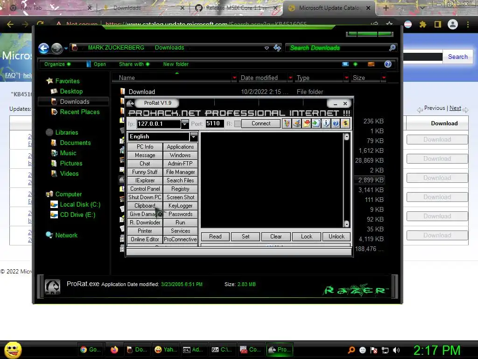
Task: Open Chrome's three-dot menu
Action: [x=468, y=24]
